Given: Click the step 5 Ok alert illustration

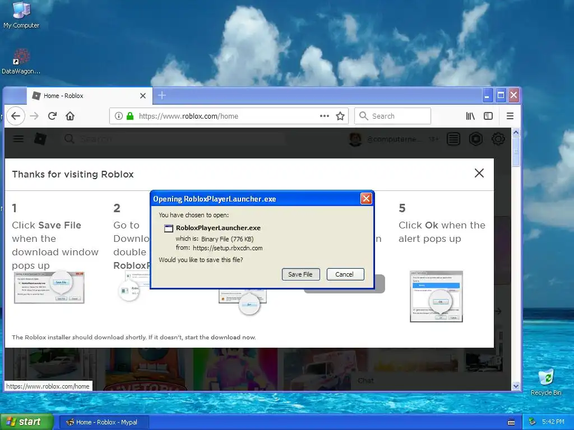Looking at the screenshot, I should [x=436, y=296].
